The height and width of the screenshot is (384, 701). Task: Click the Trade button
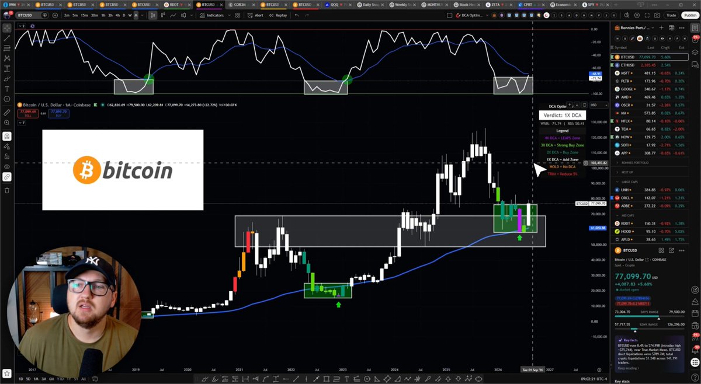(671, 15)
